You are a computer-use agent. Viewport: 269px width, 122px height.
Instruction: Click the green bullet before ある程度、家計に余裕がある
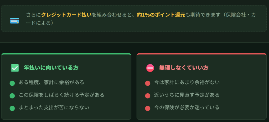(12, 83)
